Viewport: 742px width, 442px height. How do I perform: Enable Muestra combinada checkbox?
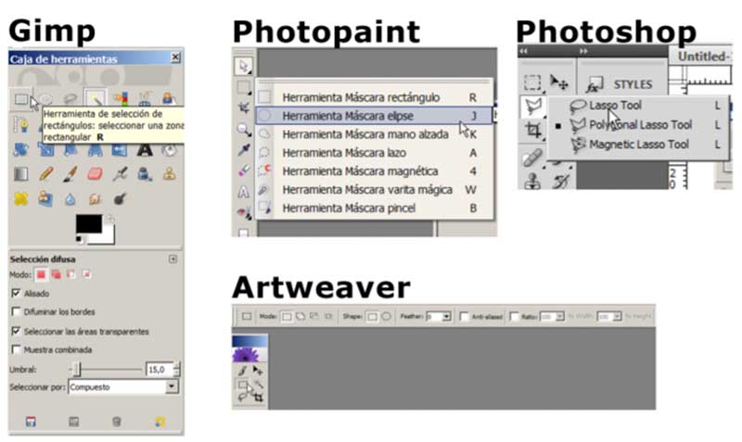[16, 349]
